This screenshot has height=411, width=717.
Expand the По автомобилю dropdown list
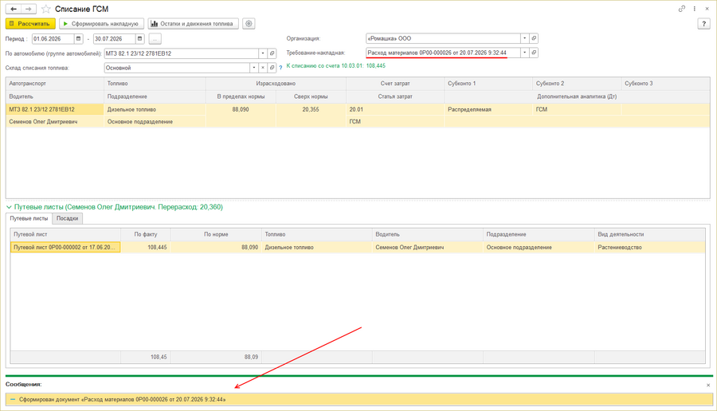[263, 53]
